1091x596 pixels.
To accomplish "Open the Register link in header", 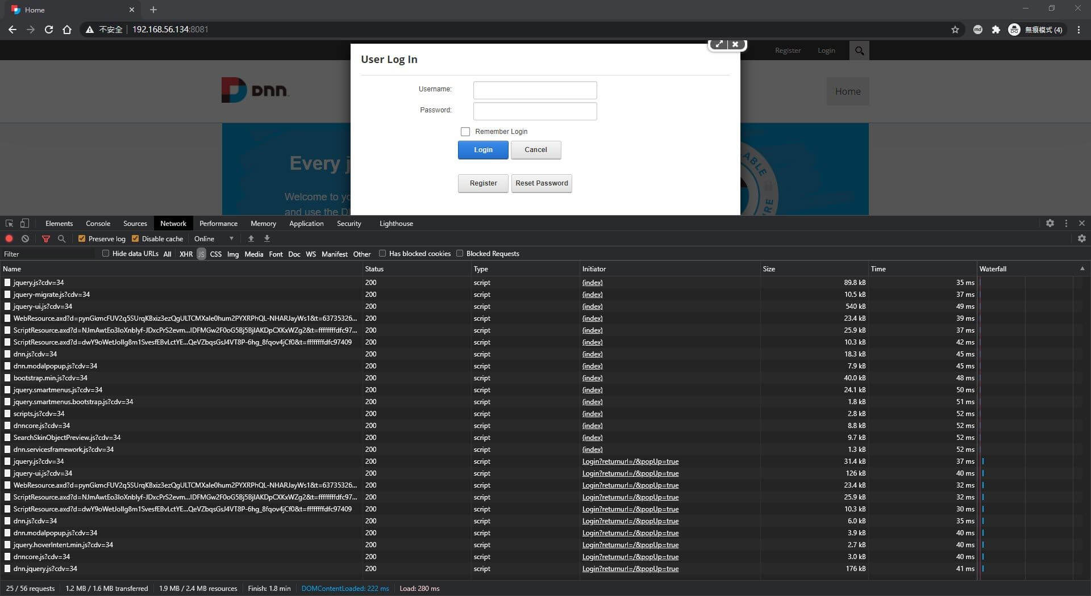I will (x=788, y=51).
